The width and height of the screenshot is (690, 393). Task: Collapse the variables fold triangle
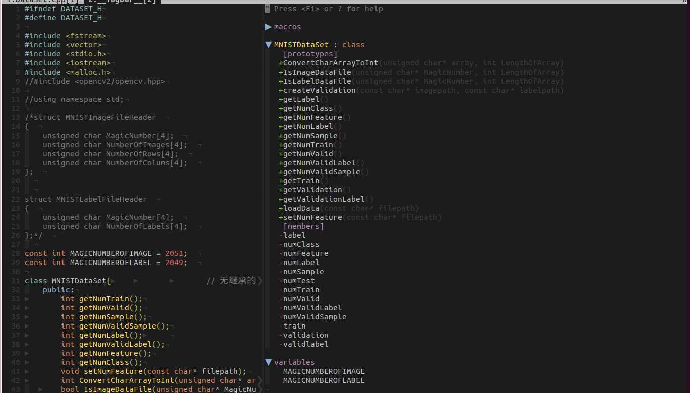268,362
